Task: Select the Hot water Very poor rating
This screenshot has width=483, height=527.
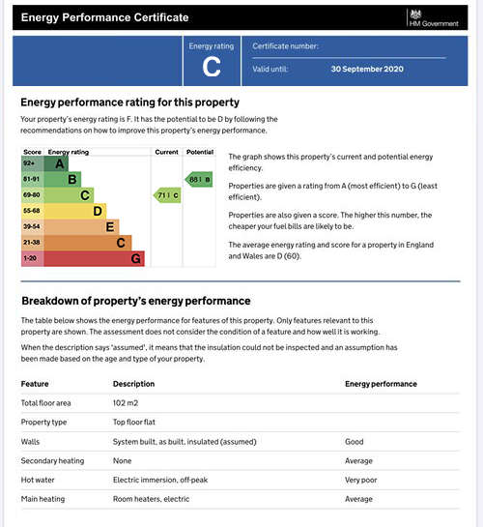Action: pos(361,480)
